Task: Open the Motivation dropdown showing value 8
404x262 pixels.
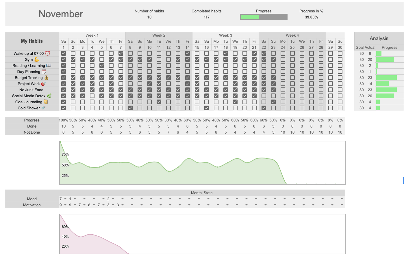Action: point(94,205)
